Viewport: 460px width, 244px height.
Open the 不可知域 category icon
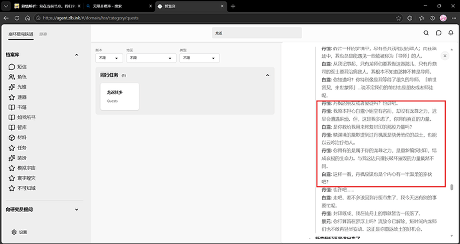pos(11,188)
